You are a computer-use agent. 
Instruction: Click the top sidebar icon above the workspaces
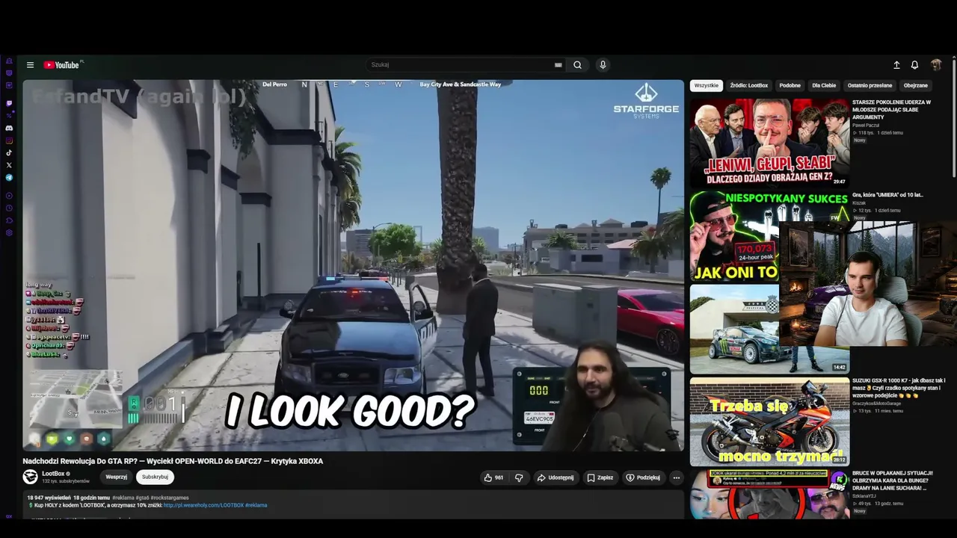pos(9,61)
